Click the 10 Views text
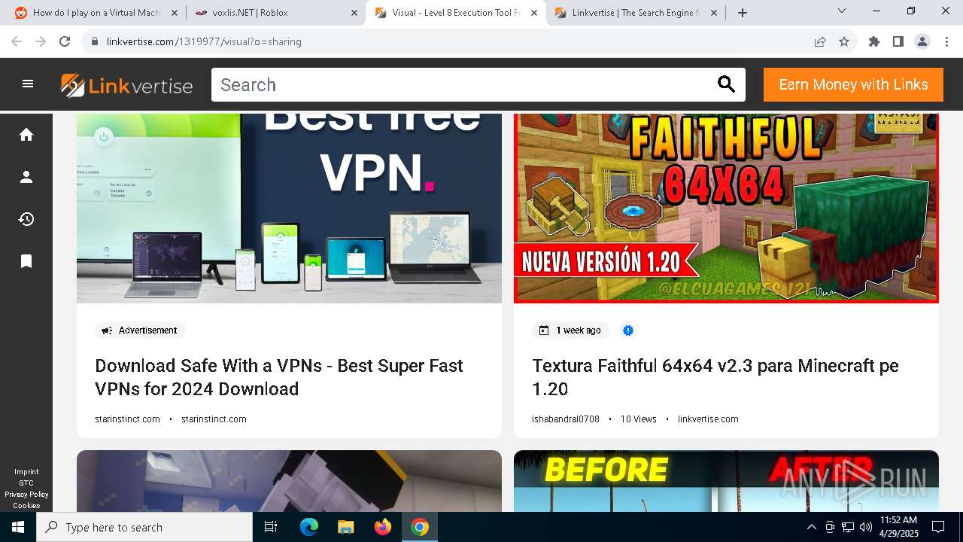Image resolution: width=963 pixels, height=542 pixels. (639, 419)
